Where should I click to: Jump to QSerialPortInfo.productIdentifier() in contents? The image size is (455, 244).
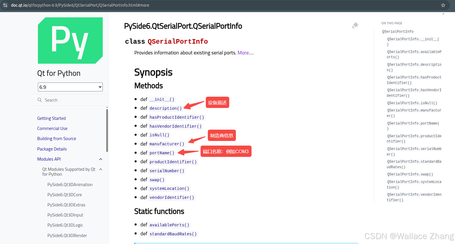pos(414,139)
